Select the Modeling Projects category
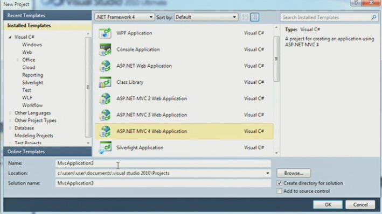The width and height of the screenshot is (382, 214). tap(33, 135)
